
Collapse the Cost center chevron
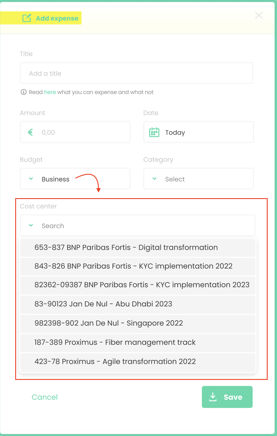click(x=31, y=225)
